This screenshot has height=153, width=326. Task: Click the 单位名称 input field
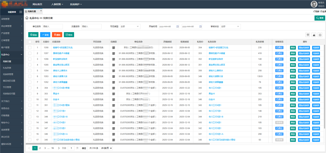(52, 27)
